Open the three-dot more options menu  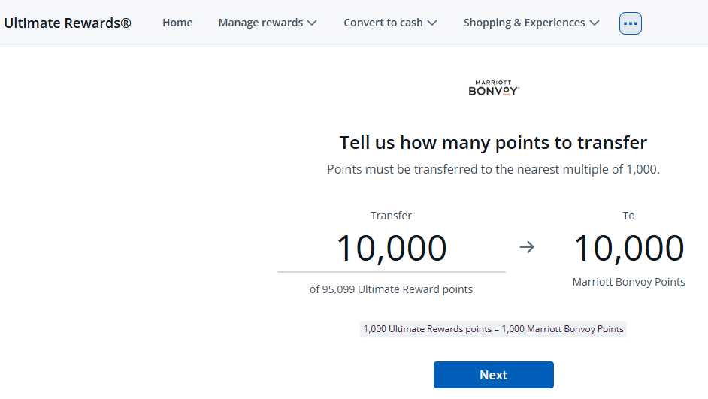click(x=631, y=23)
